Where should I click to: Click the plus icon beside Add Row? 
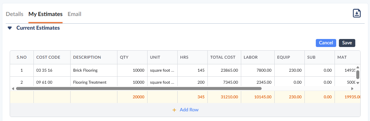point(174,110)
